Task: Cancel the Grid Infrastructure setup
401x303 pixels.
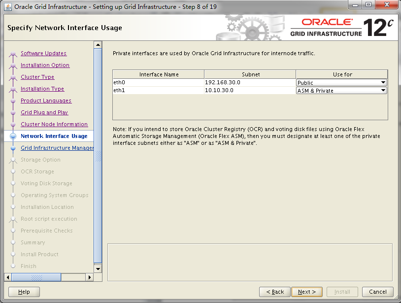Action: 378,292
